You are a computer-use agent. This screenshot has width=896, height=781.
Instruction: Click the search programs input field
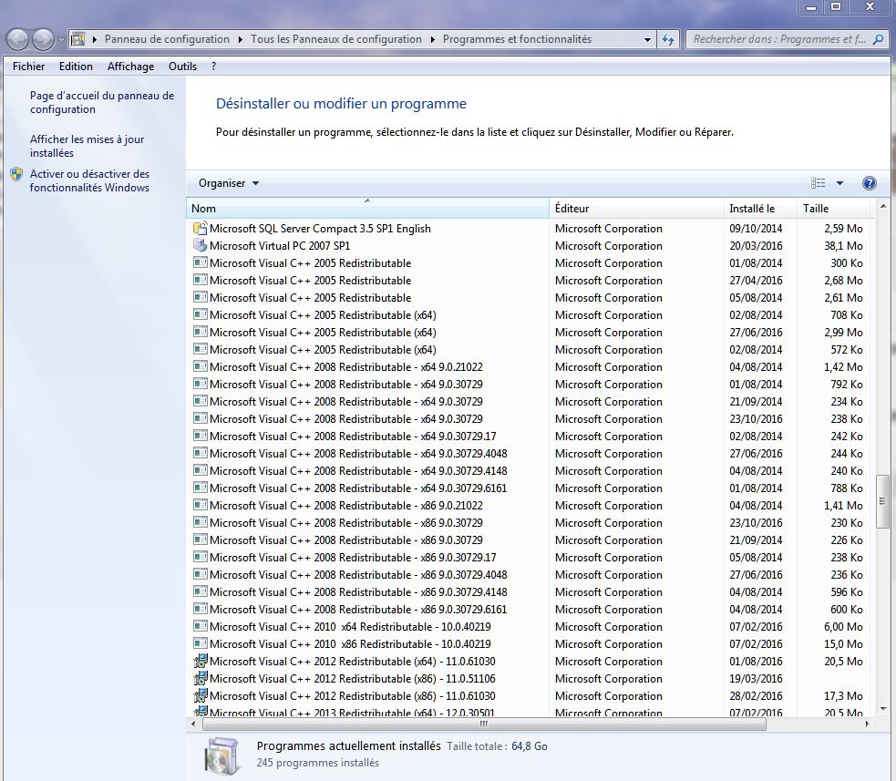pos(778,39)
